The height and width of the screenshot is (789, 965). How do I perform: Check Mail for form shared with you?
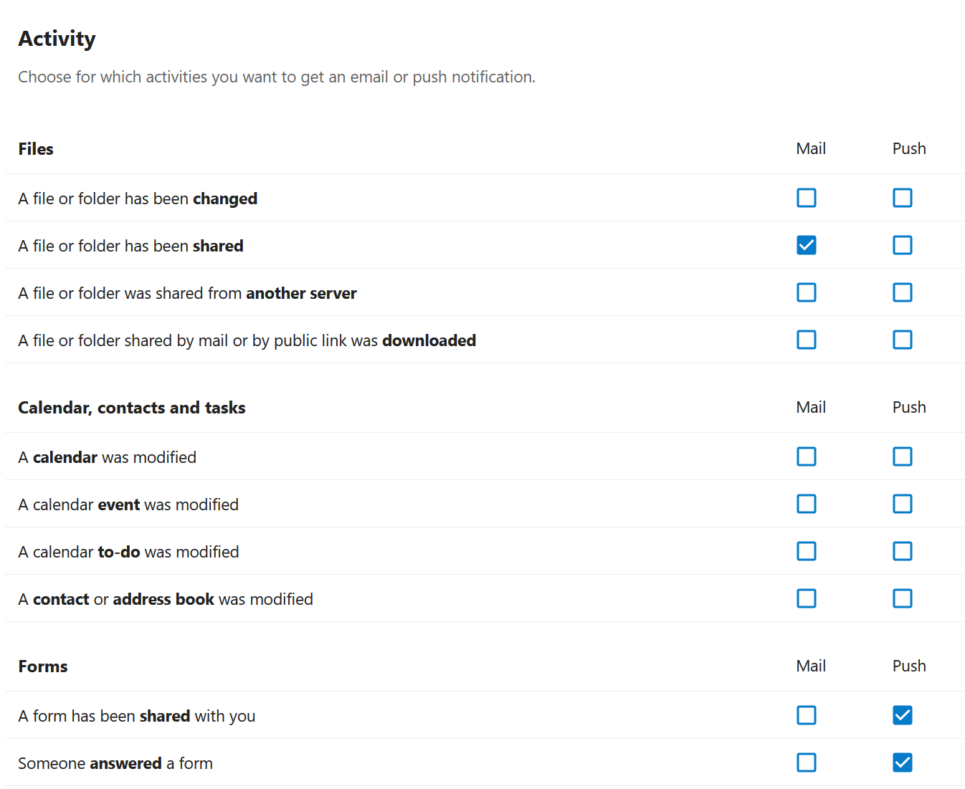coord(807,715)
